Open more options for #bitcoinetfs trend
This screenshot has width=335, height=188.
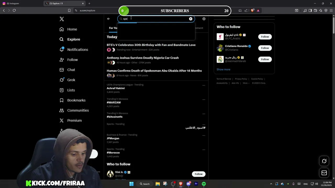(x=204, y=114)
